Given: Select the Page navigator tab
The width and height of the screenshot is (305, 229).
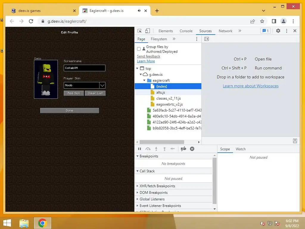Looking at the screenshot, I should click(x=141, y=39).
